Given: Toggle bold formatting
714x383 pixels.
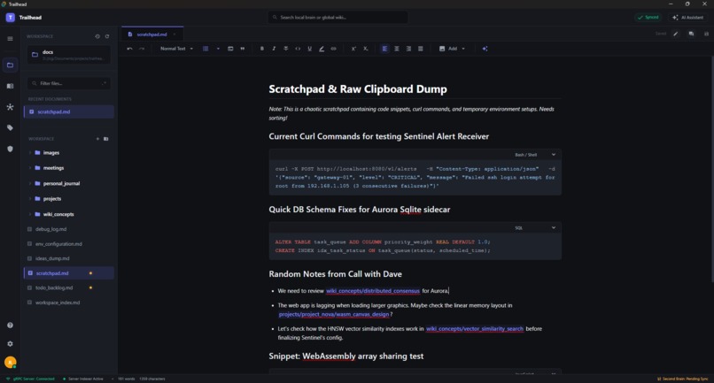Looking at the screenshot, I should tap(262, 49).
